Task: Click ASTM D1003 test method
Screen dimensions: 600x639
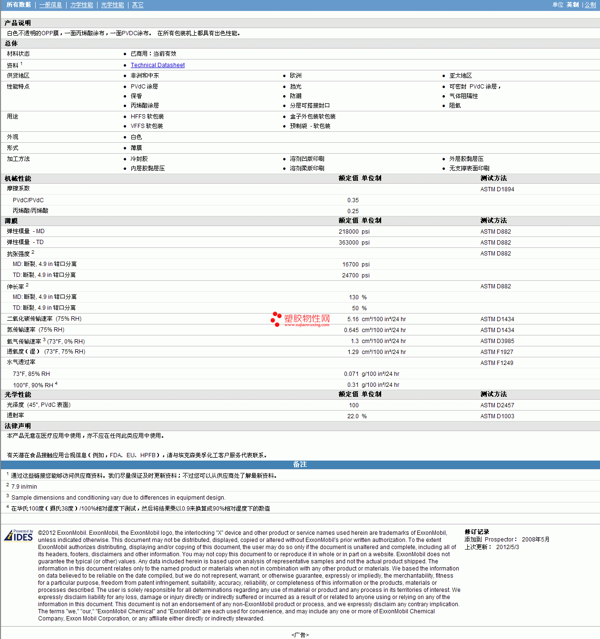Action: pyautogui.click(x=497, y=416)
